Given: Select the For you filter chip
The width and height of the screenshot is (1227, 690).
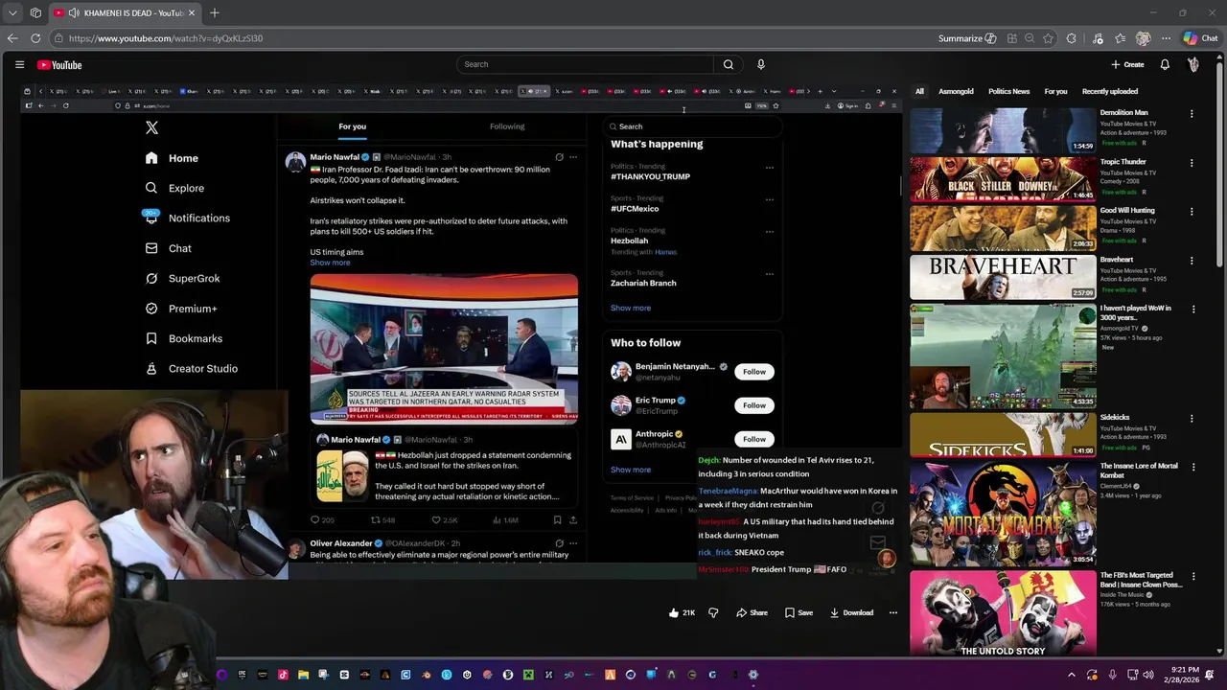Looking at the screenshot, I should (x=1055, y=91).
